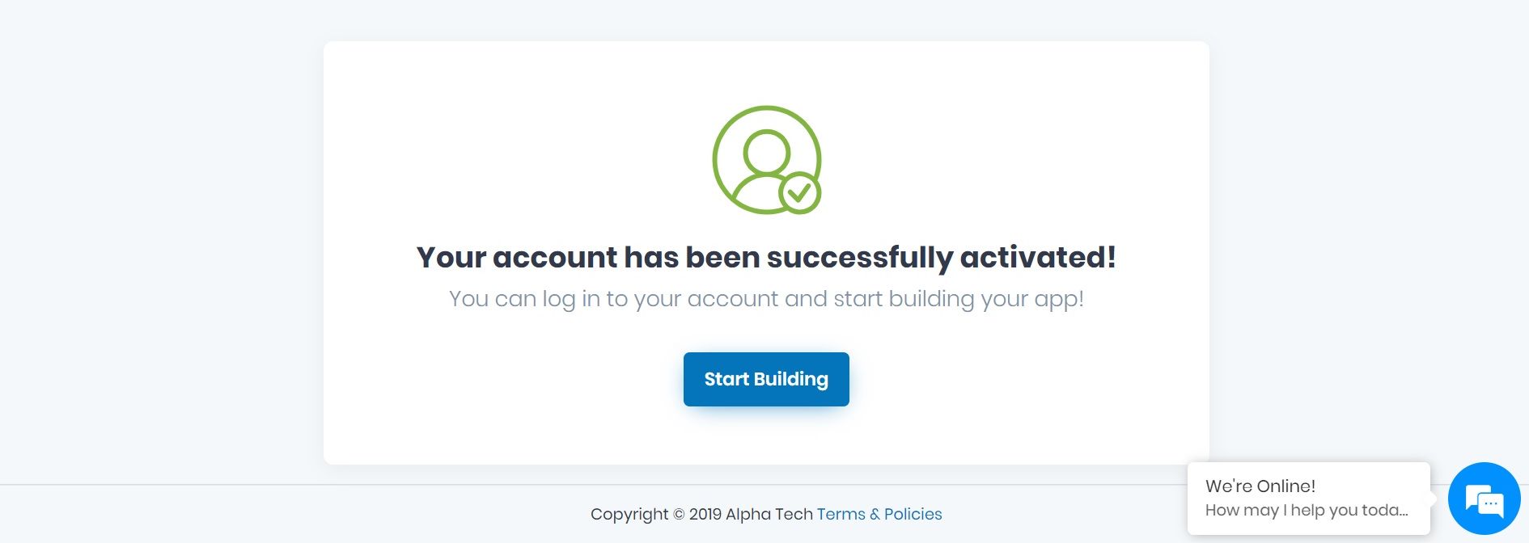Click the 'successfully activated' heading
This screenshot has width=1529, height=543.
[766, 258]
